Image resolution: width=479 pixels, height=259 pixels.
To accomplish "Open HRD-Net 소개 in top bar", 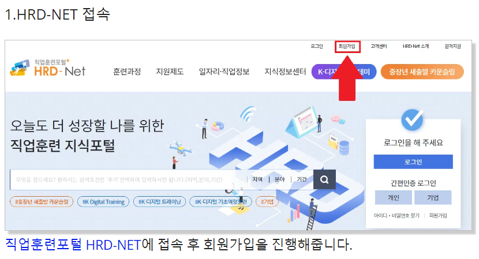I will click(416, 46).
